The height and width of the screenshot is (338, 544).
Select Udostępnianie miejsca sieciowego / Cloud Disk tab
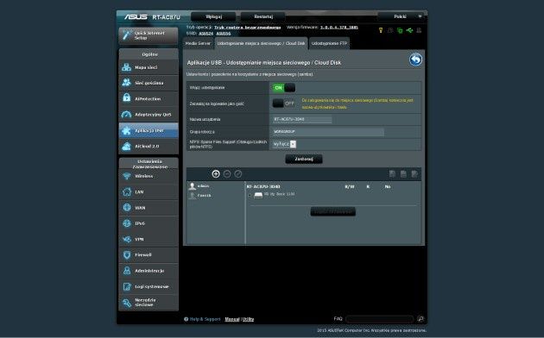pos(261,44)
